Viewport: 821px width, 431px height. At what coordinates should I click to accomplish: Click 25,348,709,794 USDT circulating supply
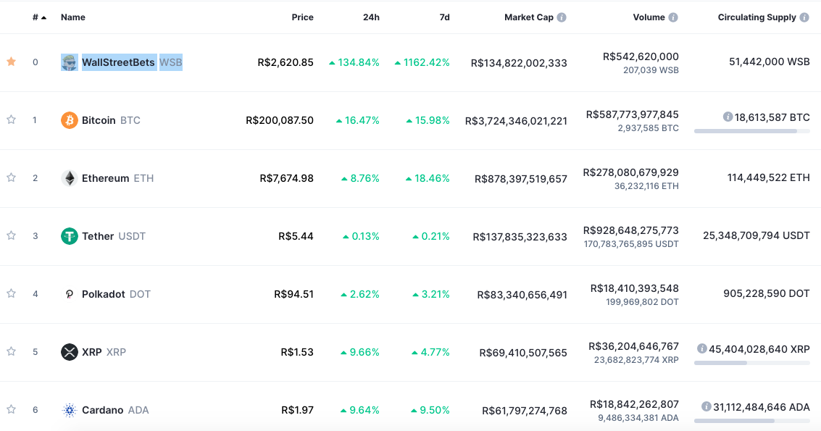point(757,235)
